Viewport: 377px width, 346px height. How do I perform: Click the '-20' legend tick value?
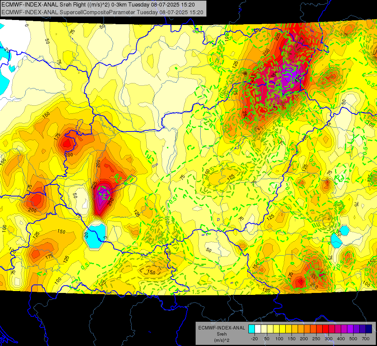[x=255, y=339]
